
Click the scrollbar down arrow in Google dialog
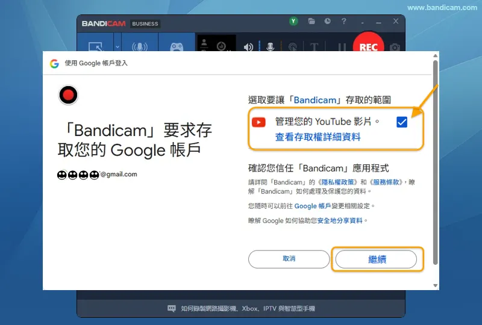435,285
